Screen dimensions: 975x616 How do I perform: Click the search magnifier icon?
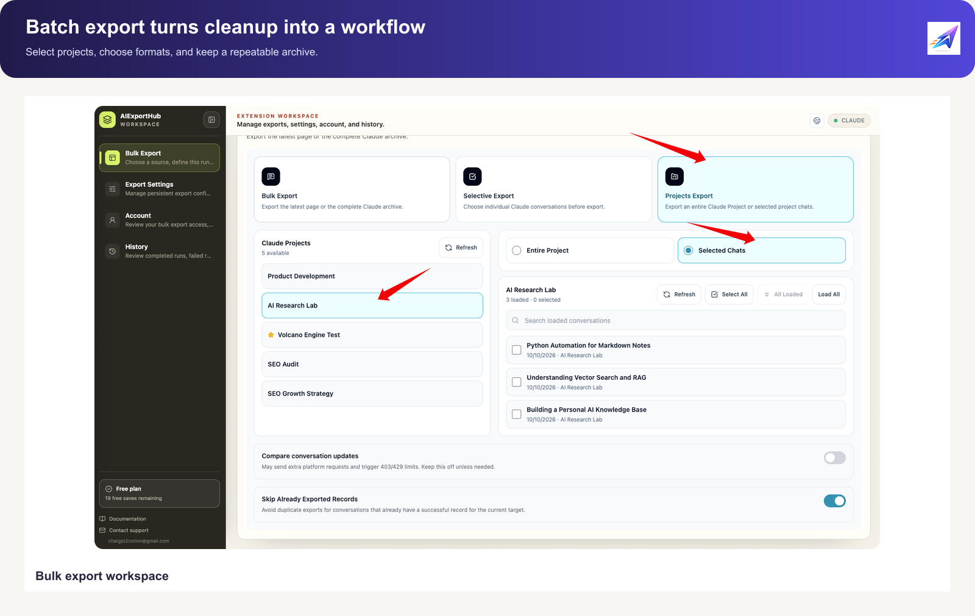coord(516,320)
